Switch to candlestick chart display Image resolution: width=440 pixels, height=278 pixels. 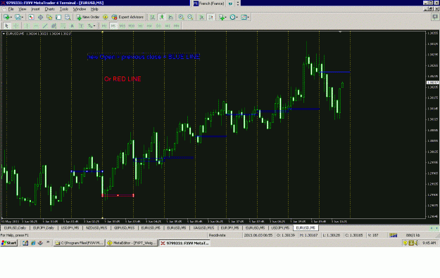pyautogui.click(x=162, y=17)
